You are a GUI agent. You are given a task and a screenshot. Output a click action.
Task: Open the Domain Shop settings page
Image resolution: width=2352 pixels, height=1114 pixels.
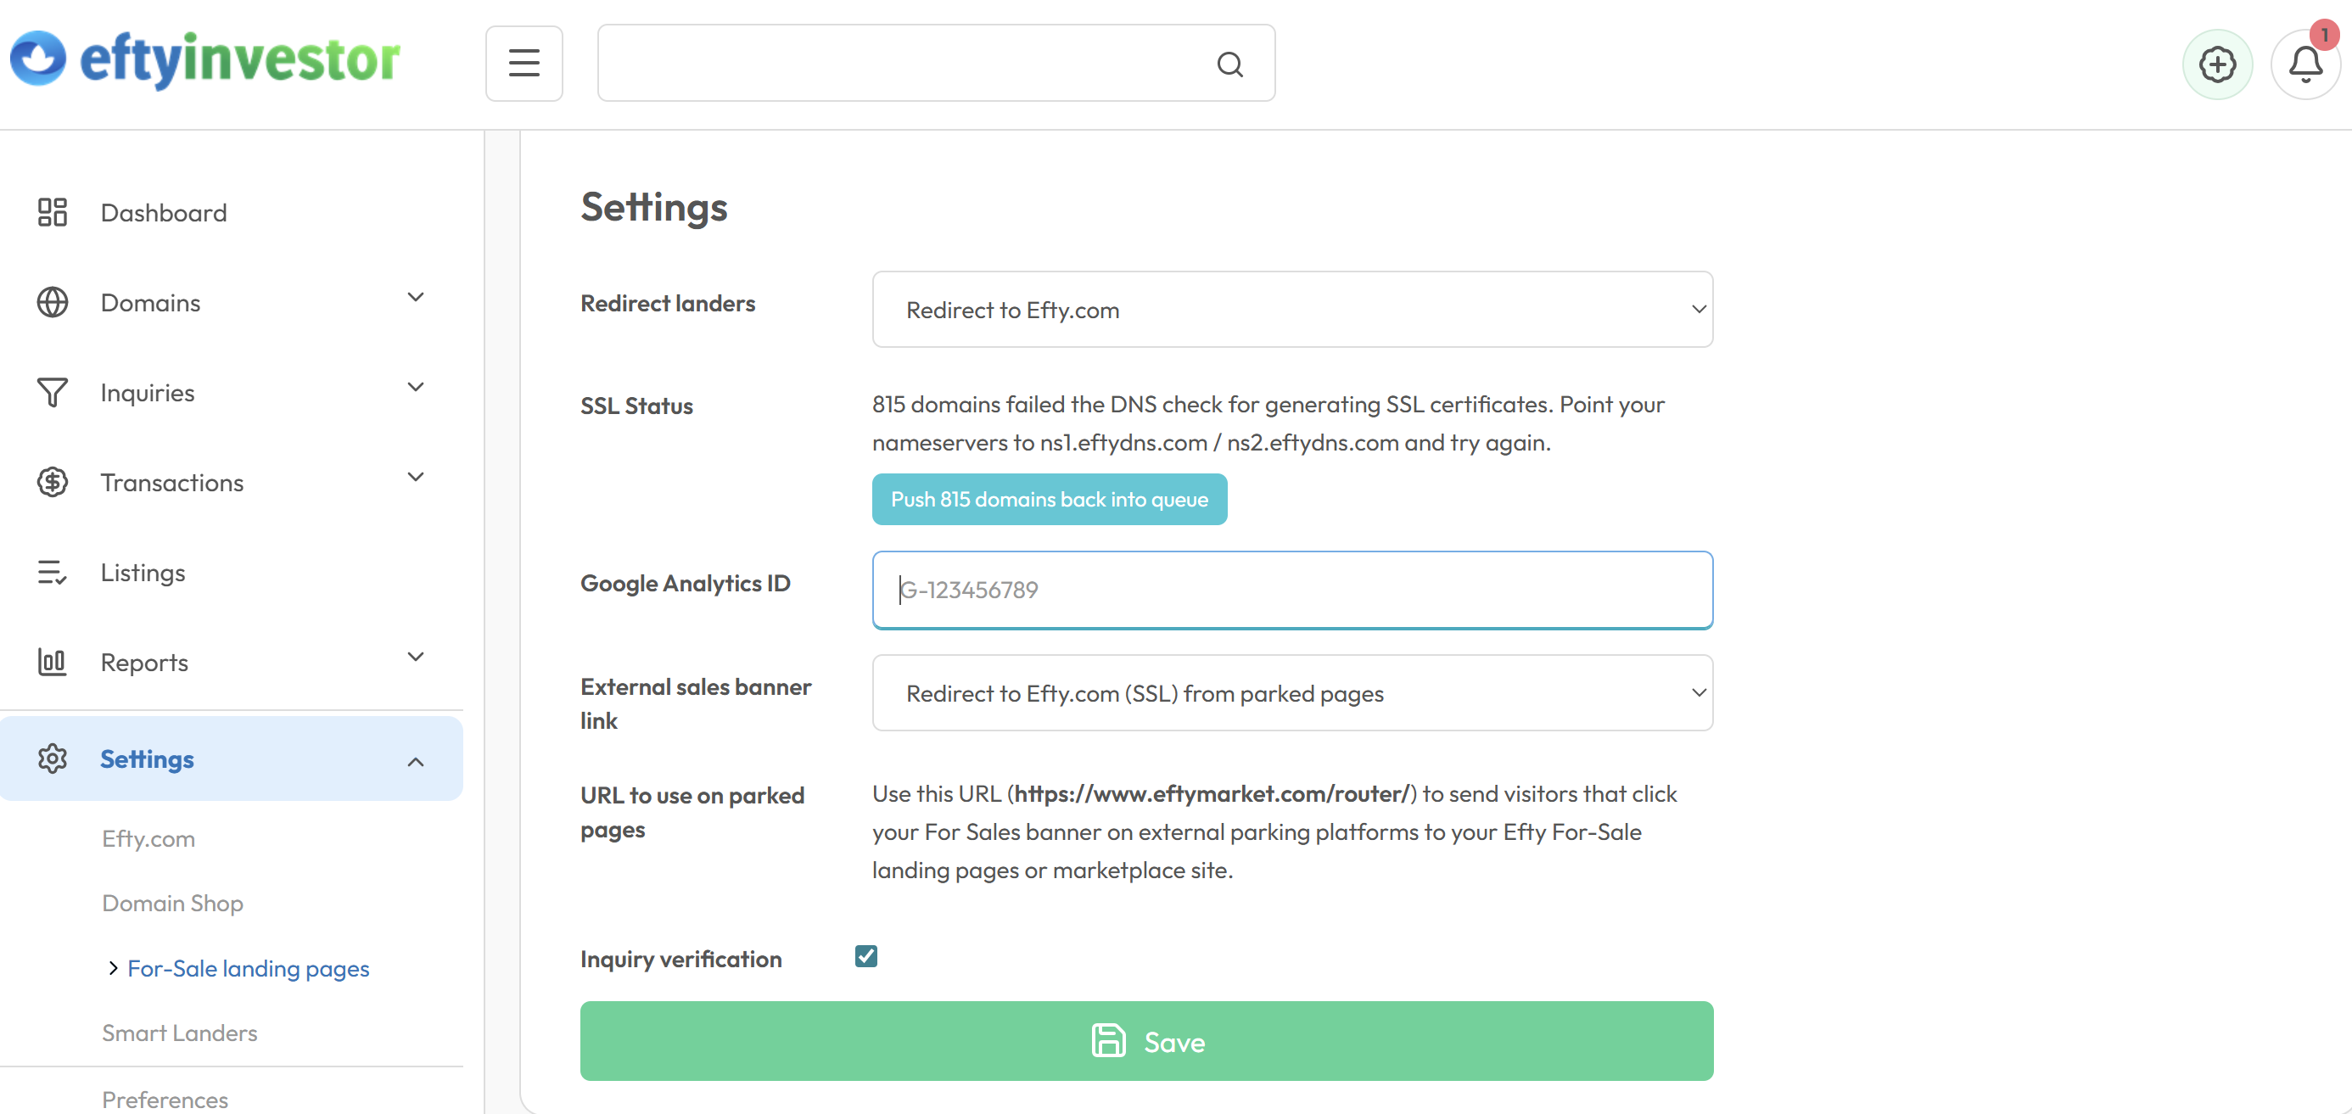pos(172,903)
